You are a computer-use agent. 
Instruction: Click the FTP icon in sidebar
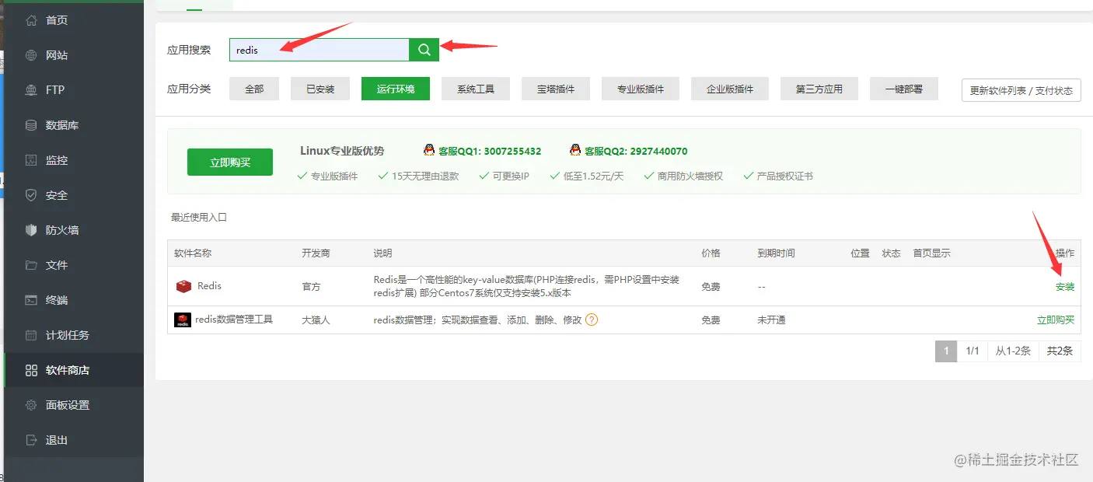coord(31,90)
